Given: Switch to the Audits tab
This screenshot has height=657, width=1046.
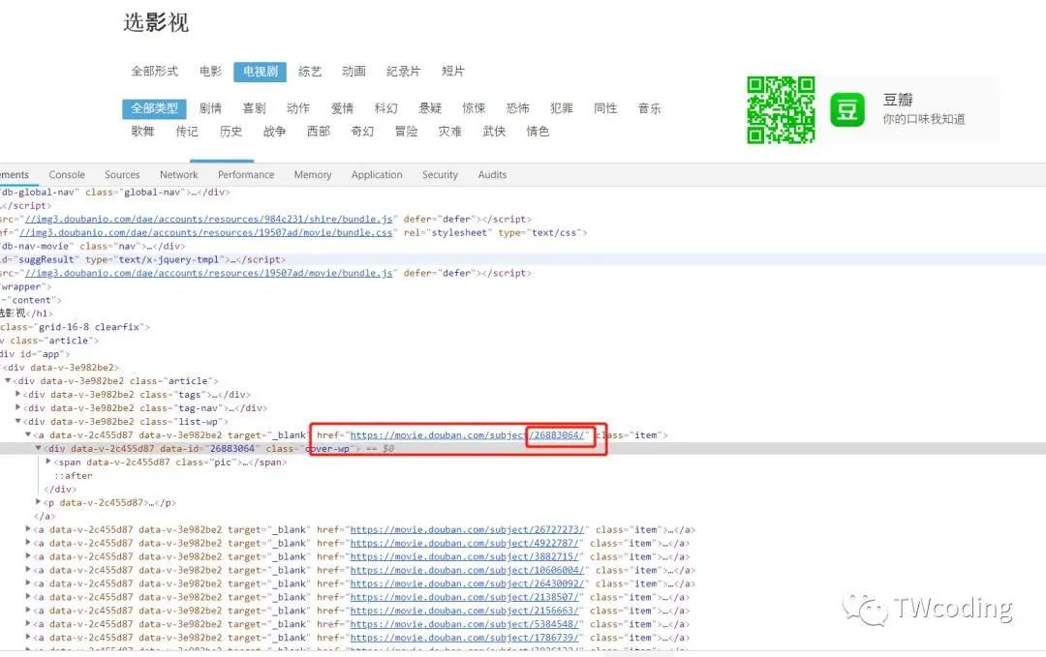Looking at the screenshot, I should pos(492,174).
